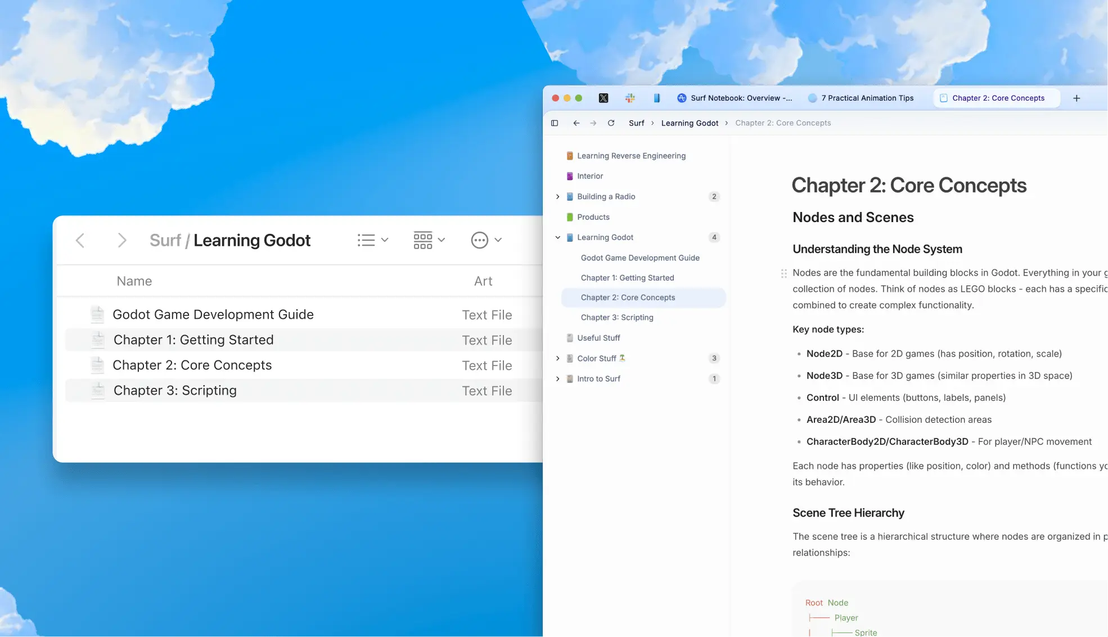The height and width of the screenshot is (637, 1108).
Task: Click the Finder back chevron
Action: [x=80, y=241]
